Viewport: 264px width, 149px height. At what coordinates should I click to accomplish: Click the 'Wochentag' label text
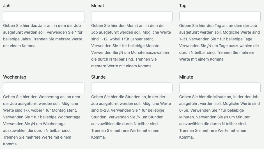coord(15,77)
